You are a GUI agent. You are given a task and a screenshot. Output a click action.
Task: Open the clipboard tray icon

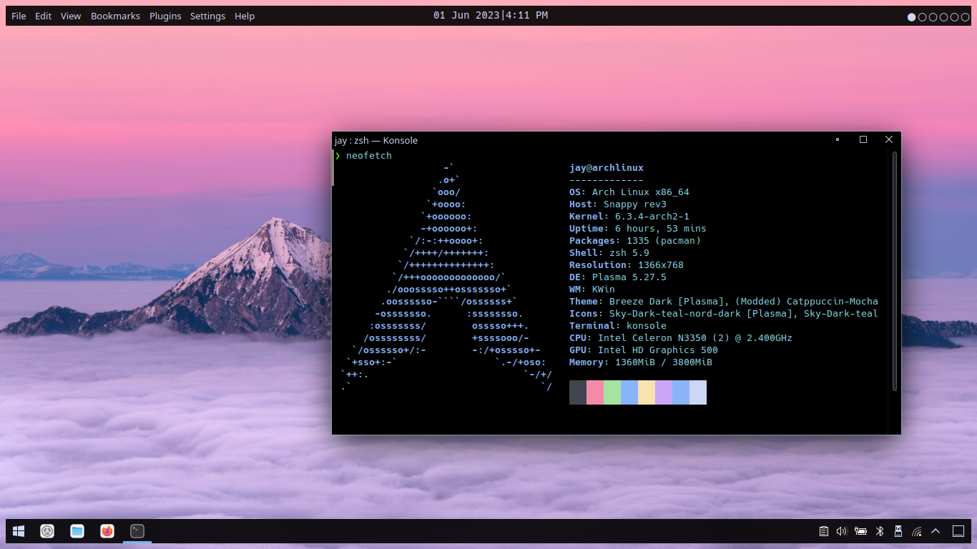tap(824, 531)
